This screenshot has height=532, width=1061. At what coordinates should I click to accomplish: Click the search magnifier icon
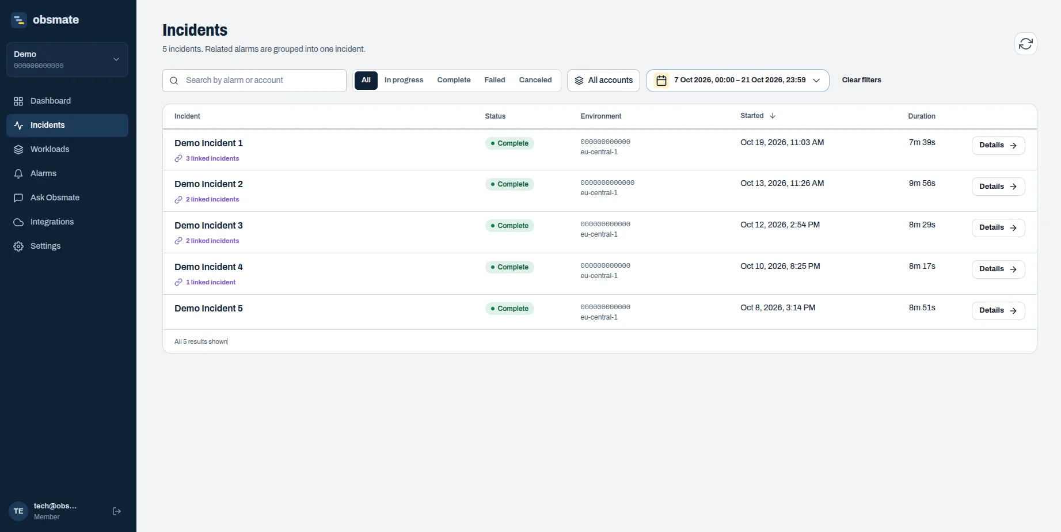tap(174, 81)
